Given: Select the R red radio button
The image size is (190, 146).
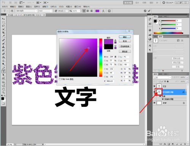Looking at the screenshot, I should [x=105, y=69].
